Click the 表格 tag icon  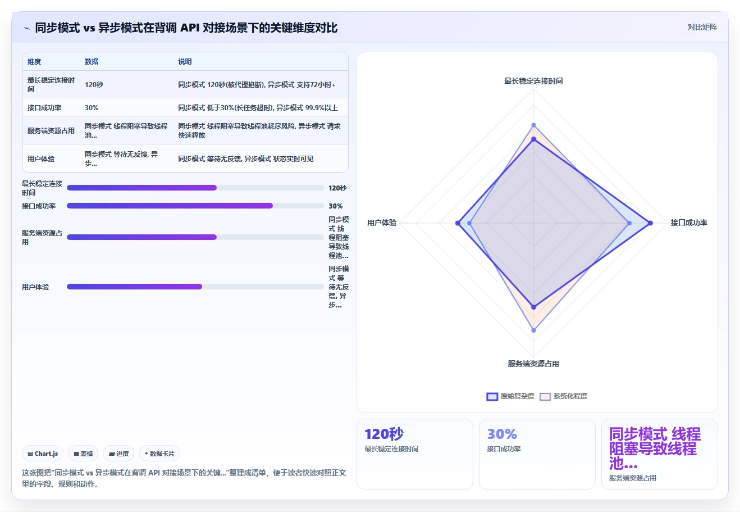click(76, 454)
